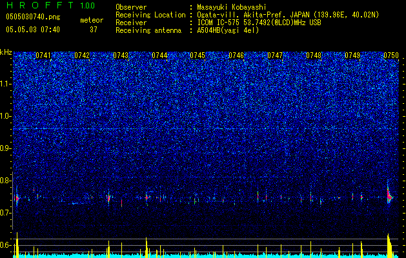Click the kHz axis unit label

coord(6,52)
